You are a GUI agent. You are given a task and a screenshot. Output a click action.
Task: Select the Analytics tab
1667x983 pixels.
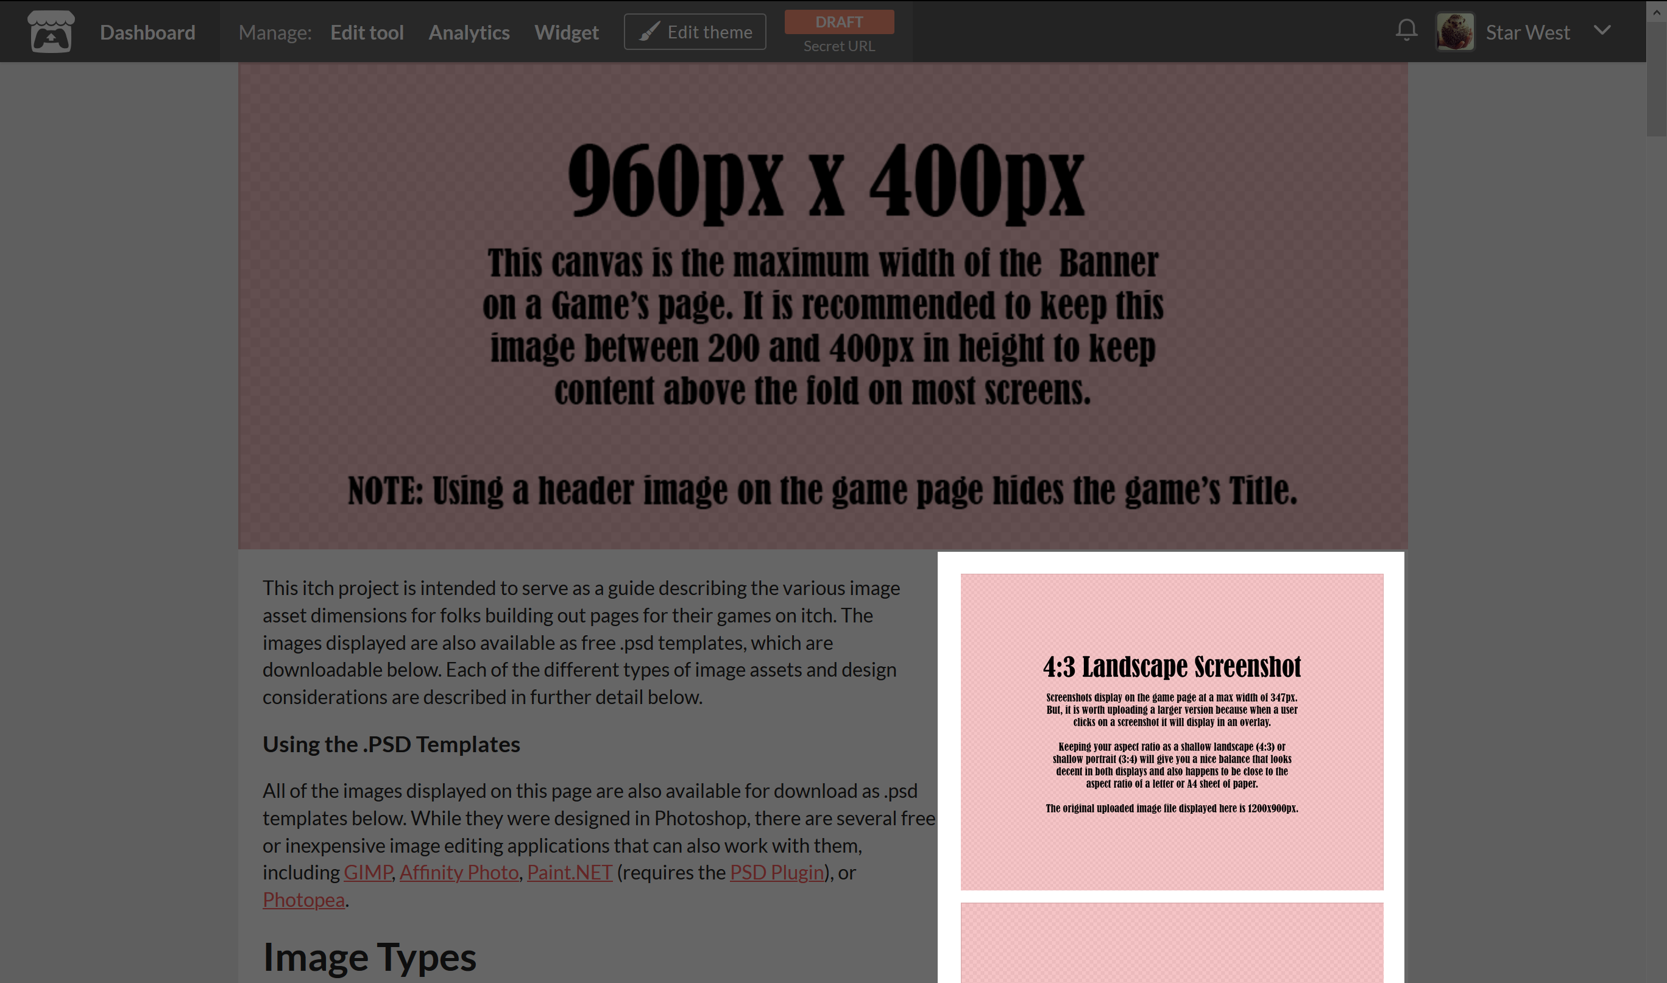(x=469, y=32)
